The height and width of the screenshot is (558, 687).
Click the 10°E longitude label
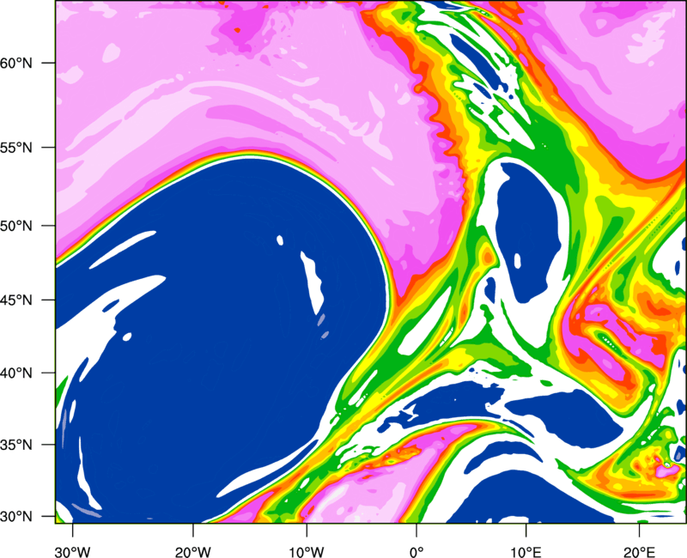coord(526,552)
